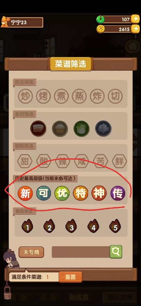Select the green vegetable ingredient filter

pyautogui.click(x=81, y=129)
